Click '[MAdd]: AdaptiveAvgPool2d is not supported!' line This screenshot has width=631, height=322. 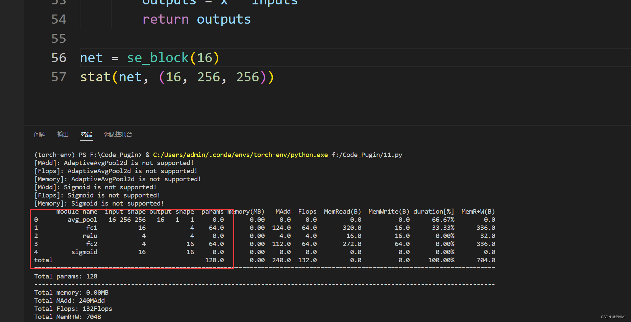(x=114, y=163)
